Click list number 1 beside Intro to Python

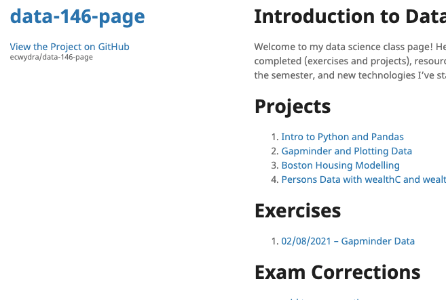tap(274, 137)
